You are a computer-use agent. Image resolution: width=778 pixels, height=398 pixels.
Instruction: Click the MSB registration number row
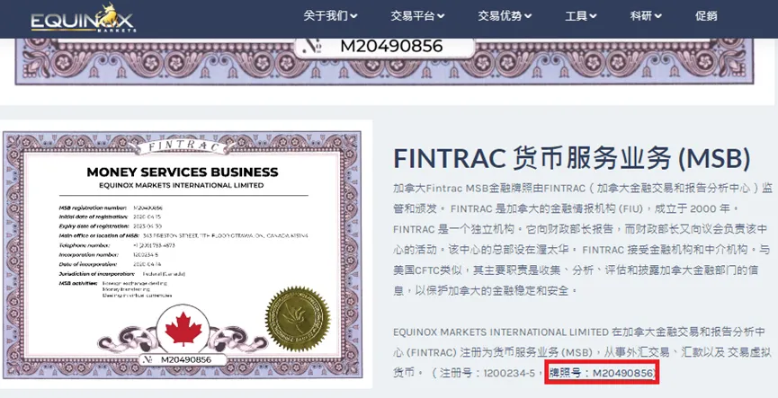[112, 208]
